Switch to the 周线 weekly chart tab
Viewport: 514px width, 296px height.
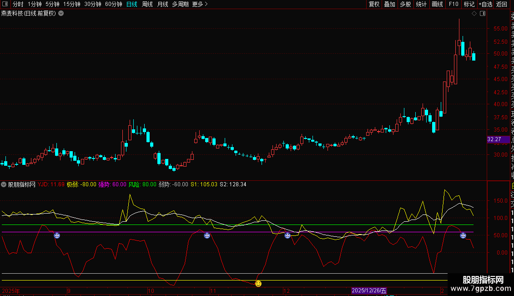coord(147,4)
